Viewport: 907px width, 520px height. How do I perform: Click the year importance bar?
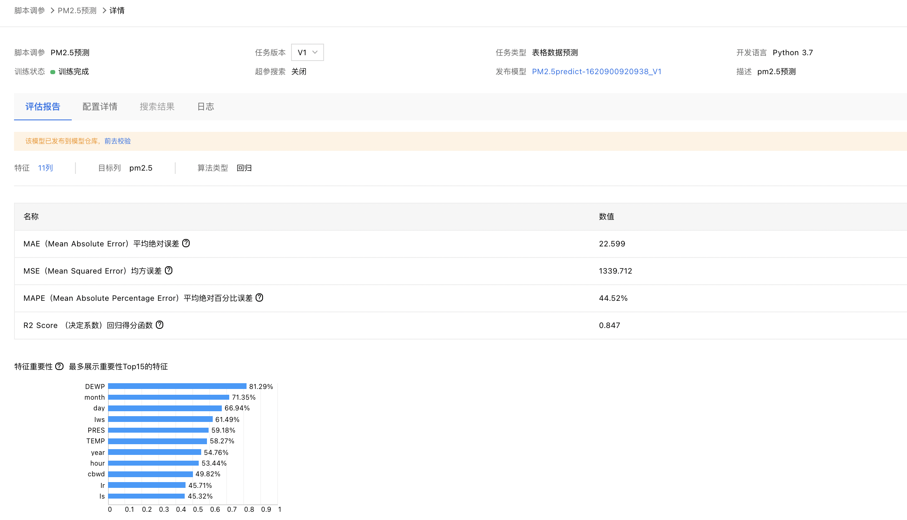tap(155, 452)
